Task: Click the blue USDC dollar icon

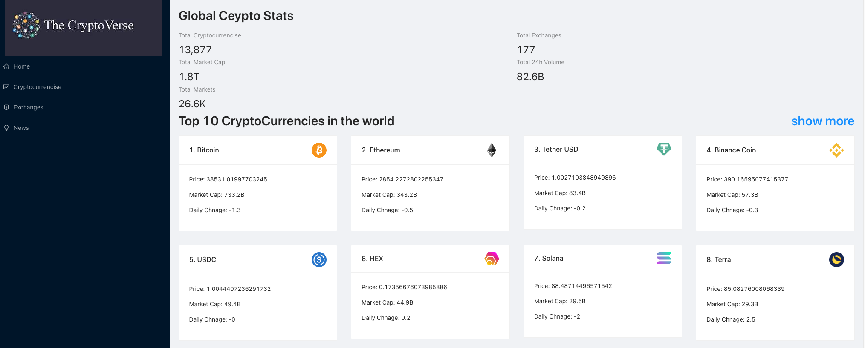Action: click(319, 259)
